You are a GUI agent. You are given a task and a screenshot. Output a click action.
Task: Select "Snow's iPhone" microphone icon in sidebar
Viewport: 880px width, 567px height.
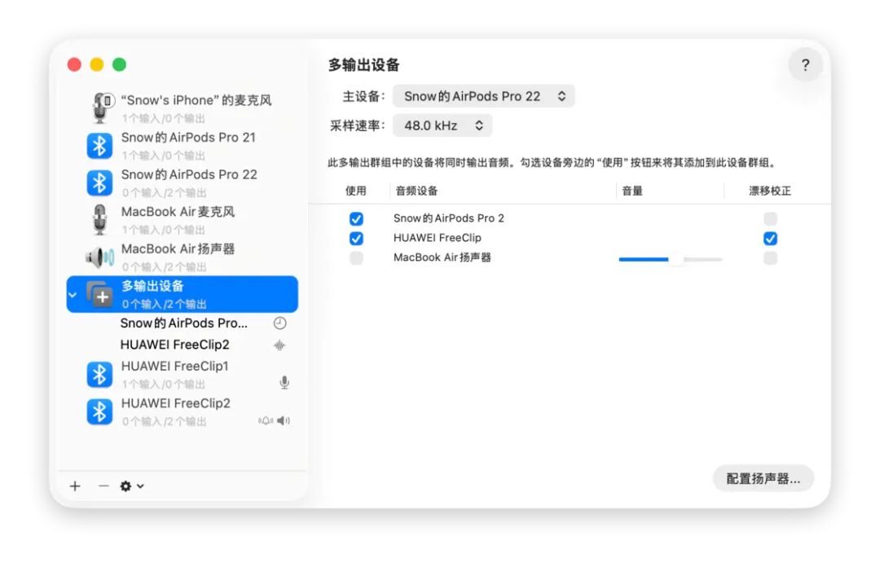click(101, 108)
